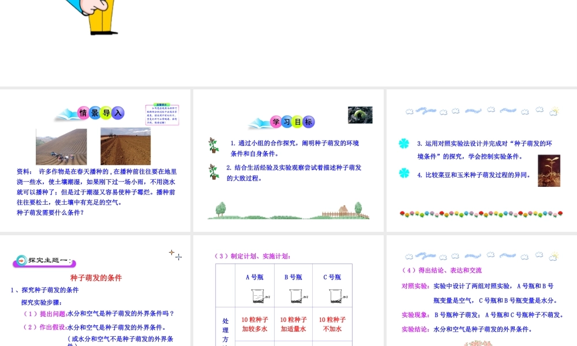
Task: Click the yellow circle with character 目
Action: click(x=297, y=122)
